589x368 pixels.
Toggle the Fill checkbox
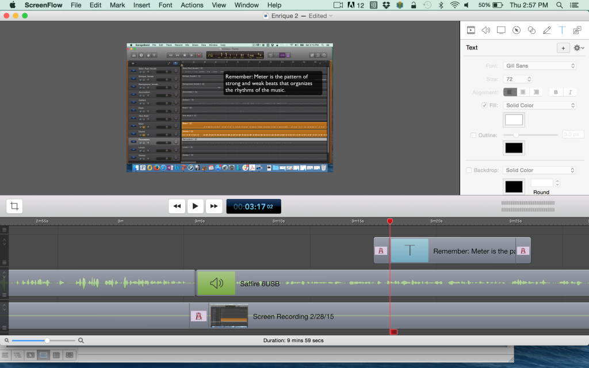[484, 105]
